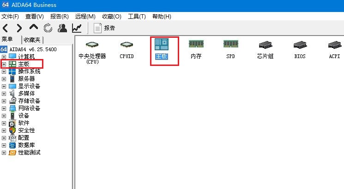Select 软件 in the tree
The width and height of the screenshot is (344, 189).
point(24,123)
